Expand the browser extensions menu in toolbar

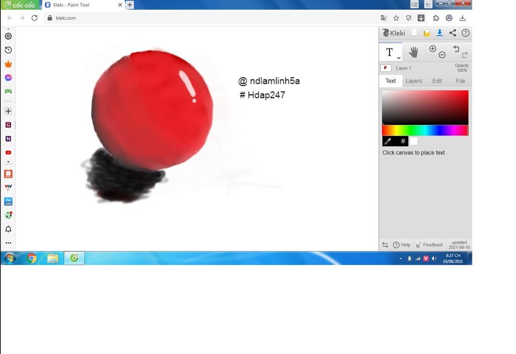click(x=435, y=18)
